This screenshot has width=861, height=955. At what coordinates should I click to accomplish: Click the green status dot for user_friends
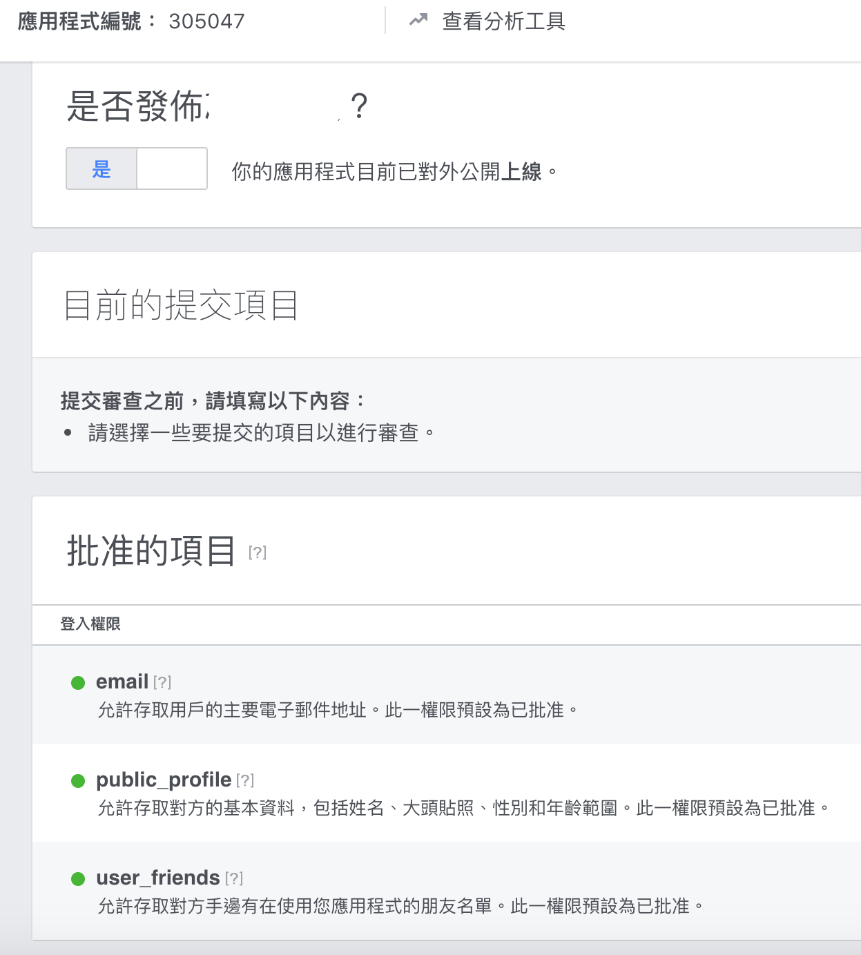point(78,879)
